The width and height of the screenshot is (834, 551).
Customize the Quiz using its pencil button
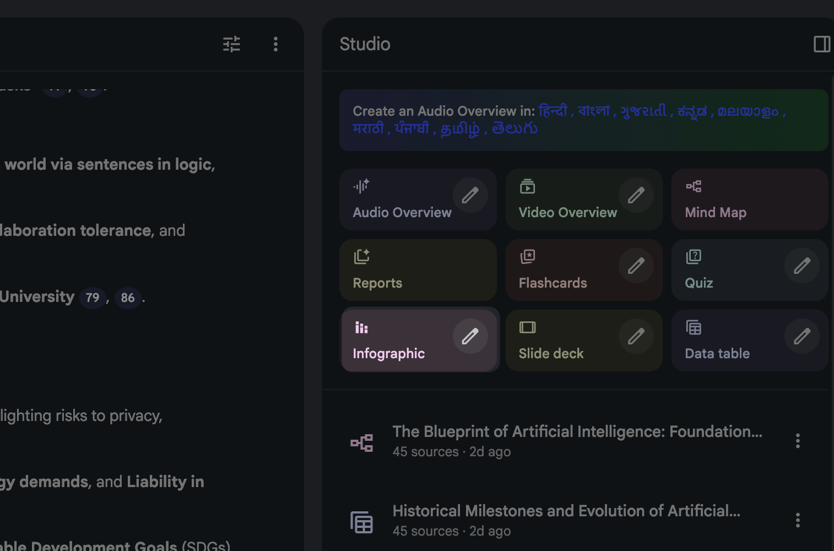801,266
